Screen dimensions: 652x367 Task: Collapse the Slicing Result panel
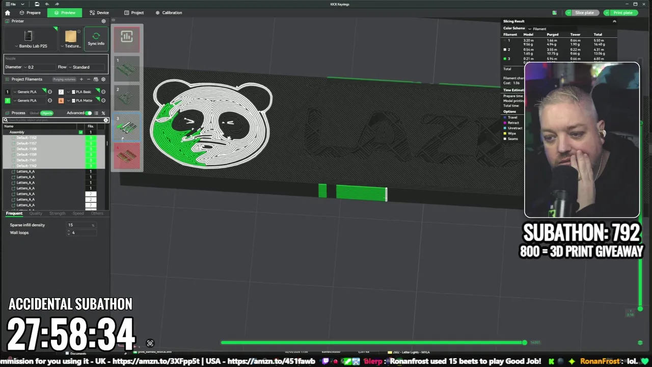click(x=614, y=21)
